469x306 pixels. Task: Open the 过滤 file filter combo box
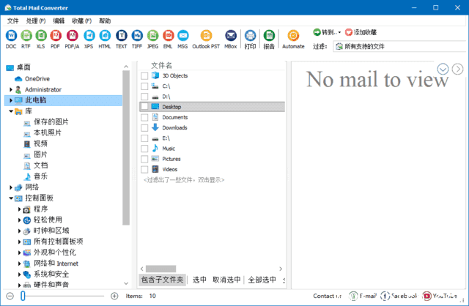tap(400, 46)
